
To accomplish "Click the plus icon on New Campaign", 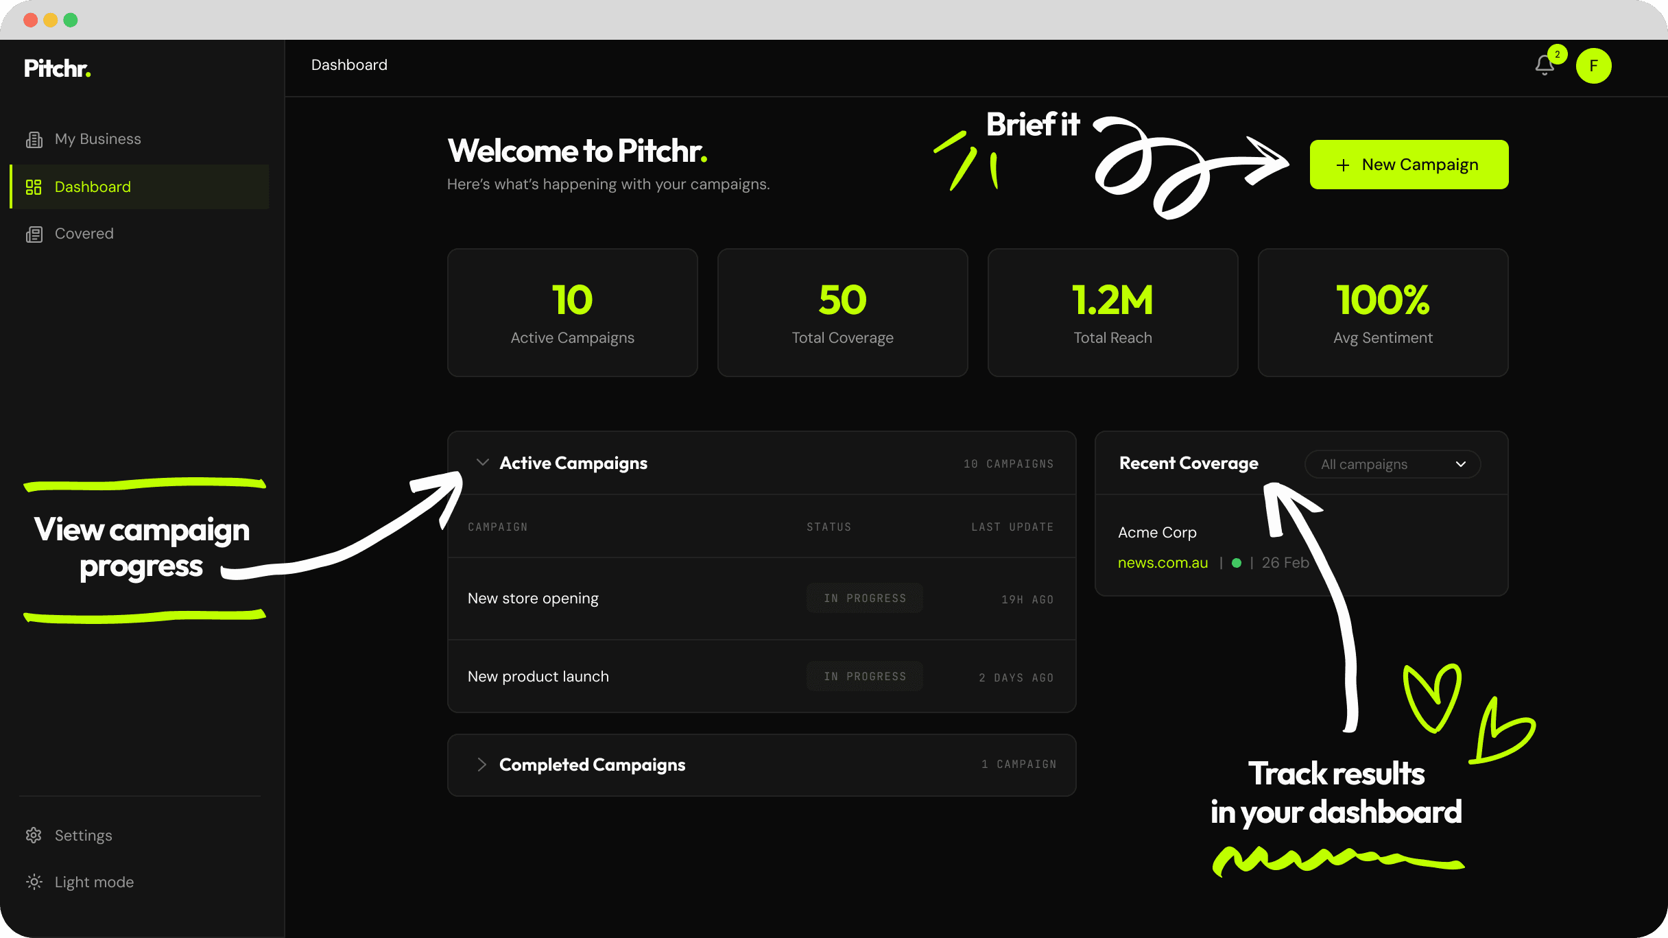I will 1343,165.
